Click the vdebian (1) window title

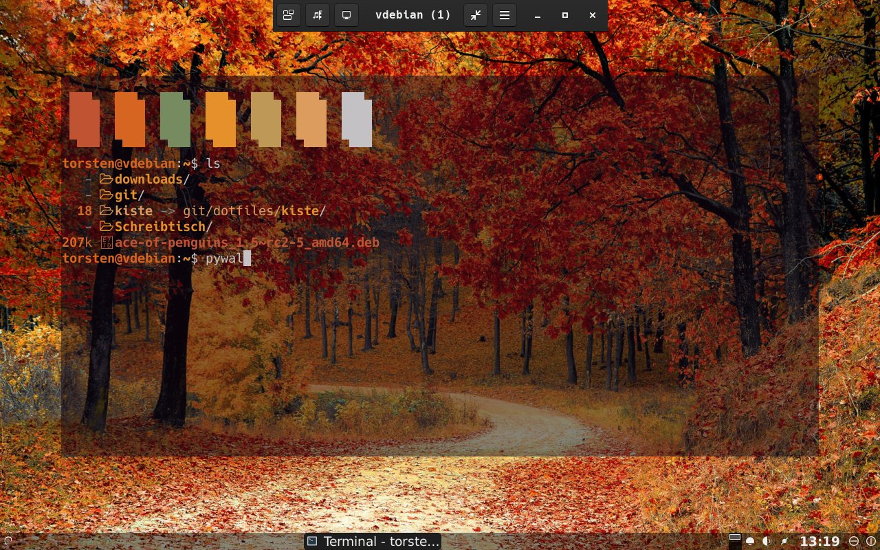pyautogui.click(x=412, y=15)
